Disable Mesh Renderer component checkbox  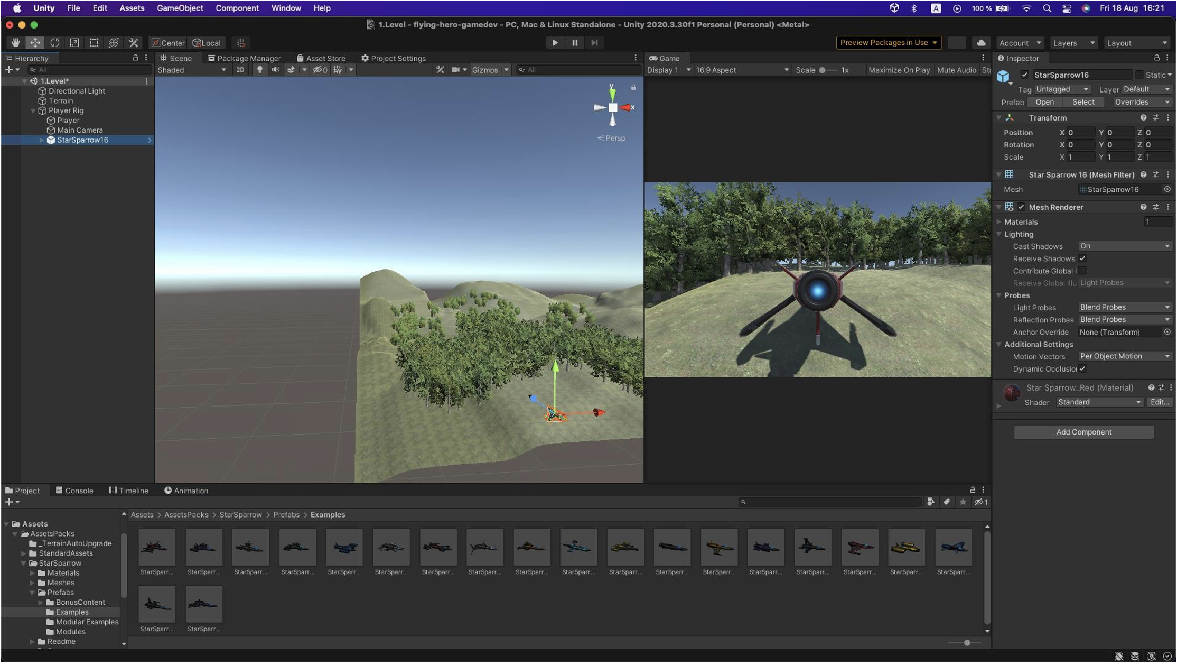1021,207
